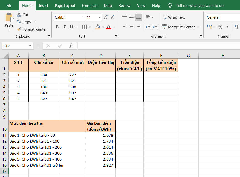
Task: Open the Formulas ribbon tab
Action: (89, 6)
